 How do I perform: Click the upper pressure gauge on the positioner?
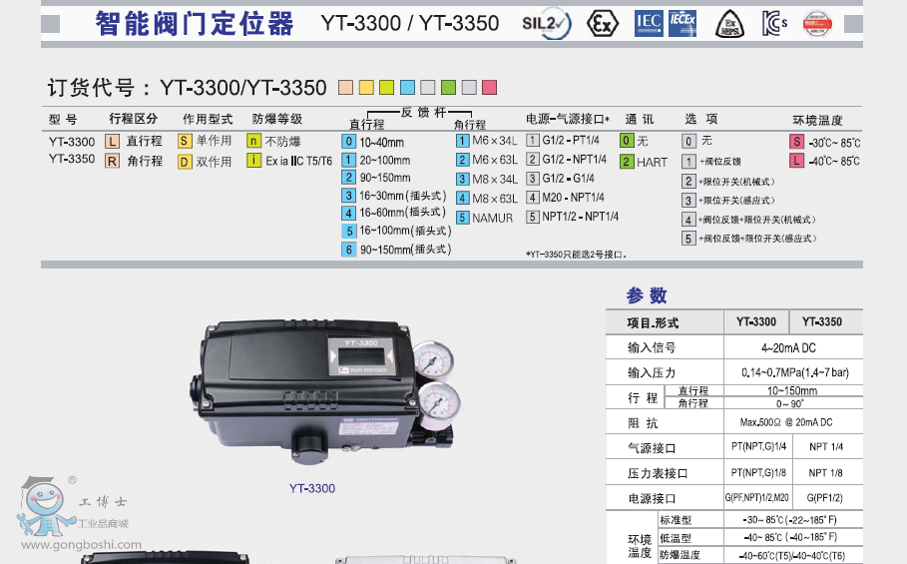click(433, 360)
